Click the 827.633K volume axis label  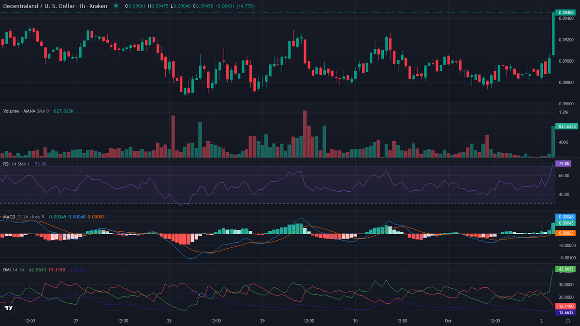[x=566, y=126]
